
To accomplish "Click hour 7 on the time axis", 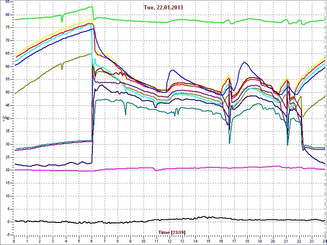I will coord(105,241).
